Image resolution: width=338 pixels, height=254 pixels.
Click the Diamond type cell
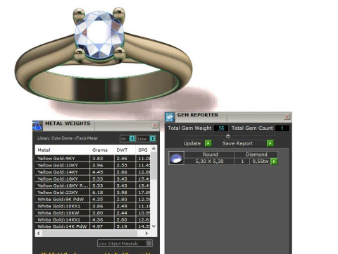[256, 155]
